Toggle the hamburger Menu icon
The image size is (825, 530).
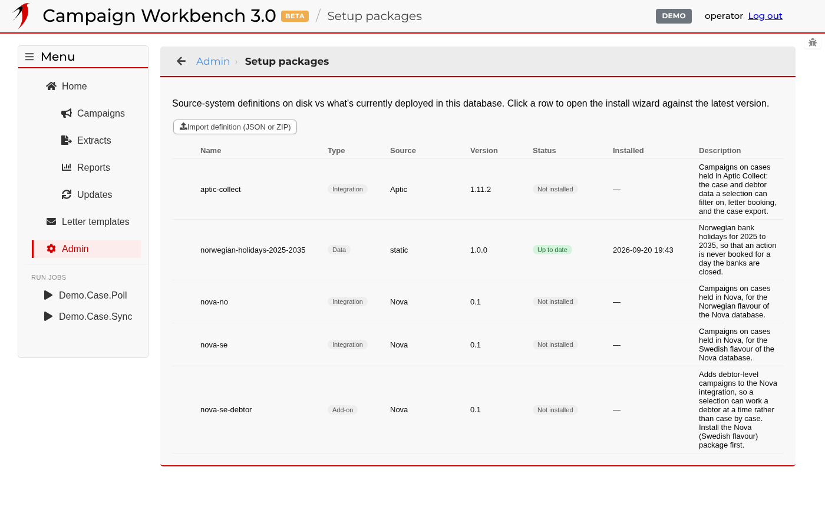29,57
